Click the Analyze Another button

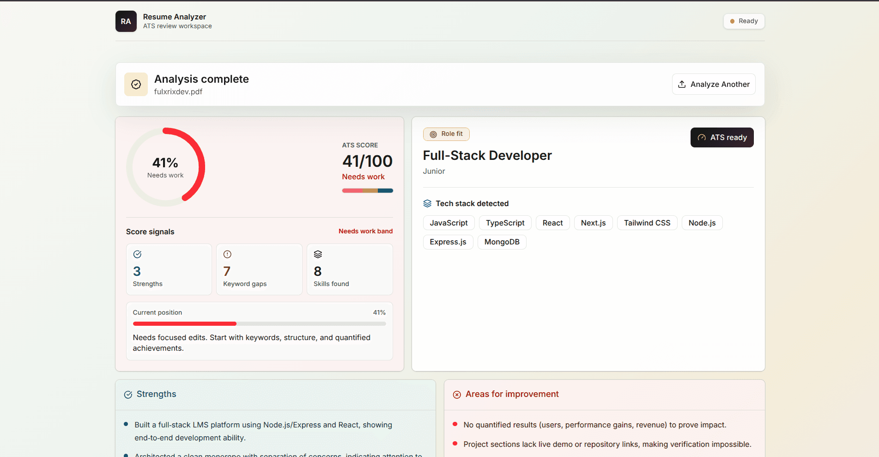coord(714,84)
